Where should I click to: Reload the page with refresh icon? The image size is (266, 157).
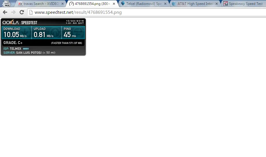click(22, 12)
